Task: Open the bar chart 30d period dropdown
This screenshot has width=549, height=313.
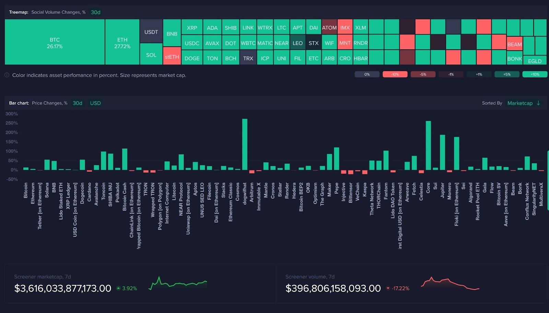Action: [78, 103]
